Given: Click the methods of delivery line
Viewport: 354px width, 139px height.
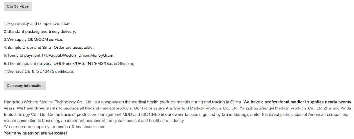Looking at the screenshot, I should (70, 64).
